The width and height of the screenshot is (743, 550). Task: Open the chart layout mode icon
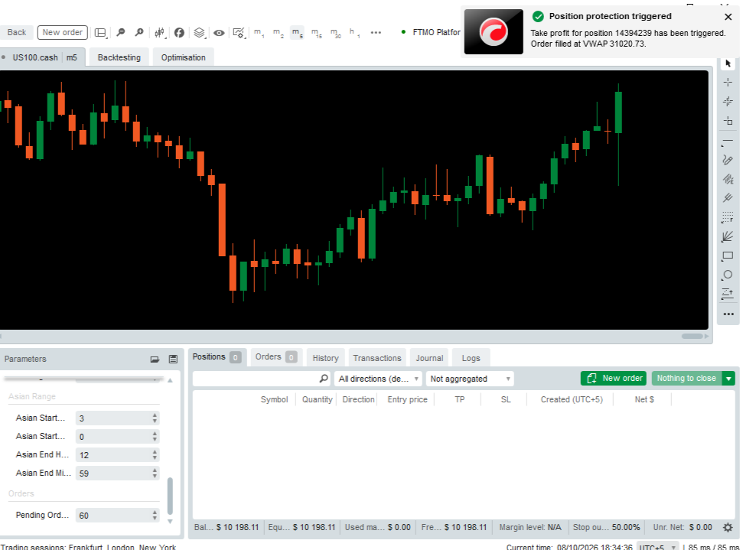point(100,32)
